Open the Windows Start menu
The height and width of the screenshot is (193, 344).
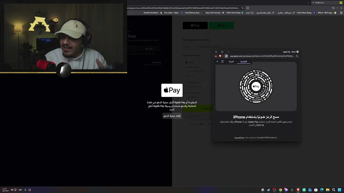tap(339, 190)
